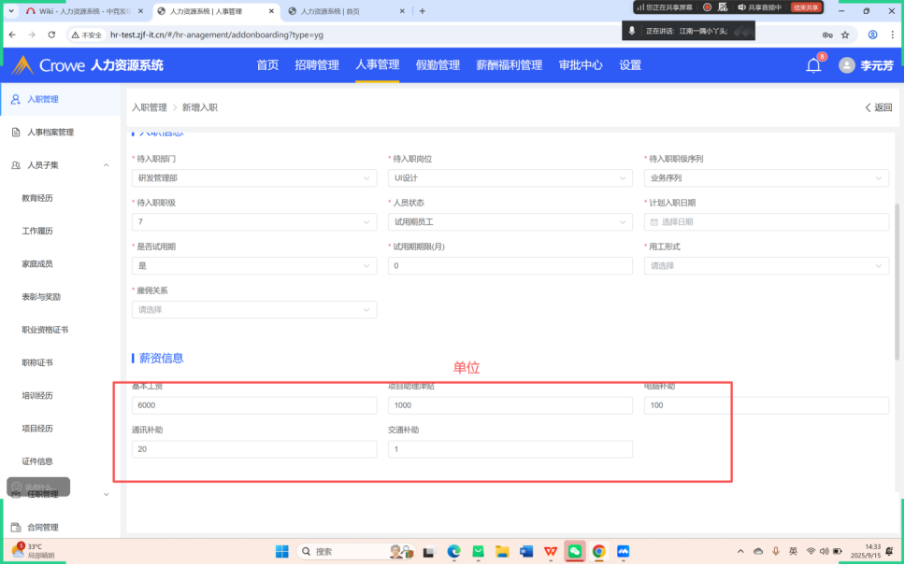
Task: Open the volume tray icon
Action: point(824,551)
